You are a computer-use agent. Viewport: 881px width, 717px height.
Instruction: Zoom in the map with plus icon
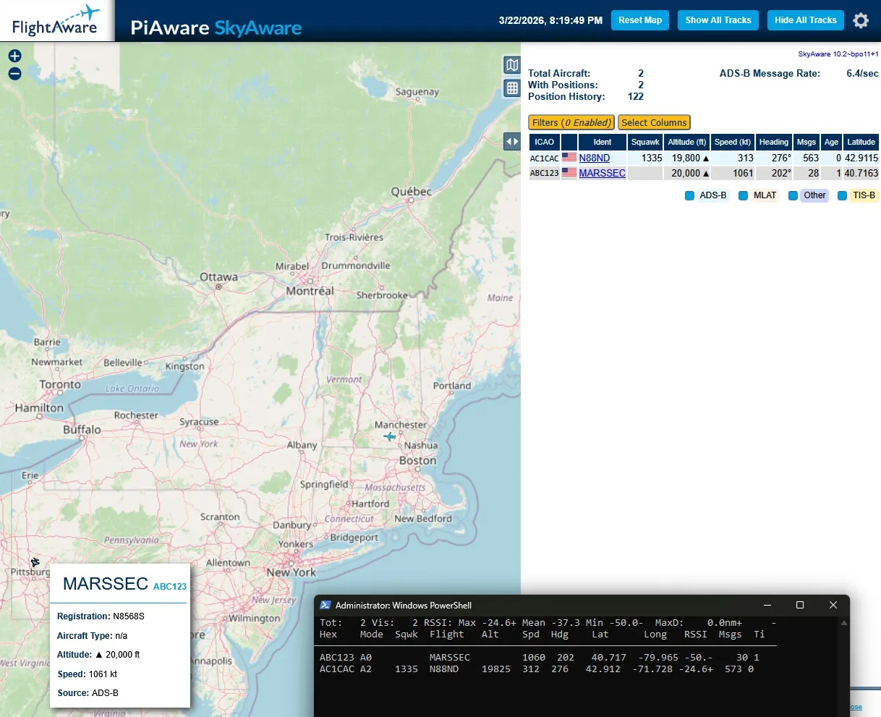pyautogui.click(x=14, y=56)
